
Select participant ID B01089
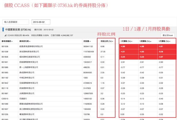point(5,104)
